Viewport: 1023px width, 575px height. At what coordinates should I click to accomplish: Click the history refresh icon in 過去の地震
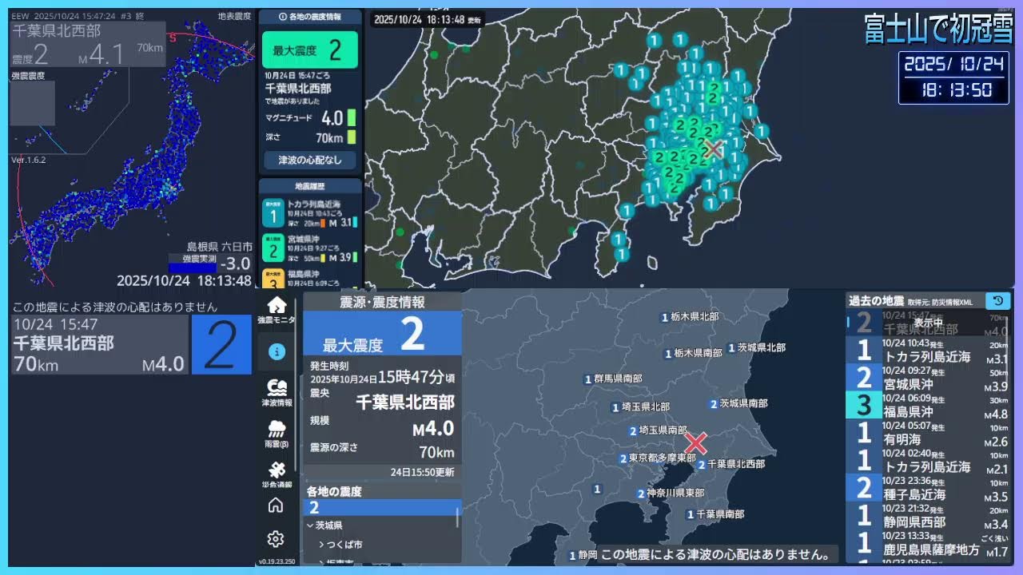[x=997, y=301]
